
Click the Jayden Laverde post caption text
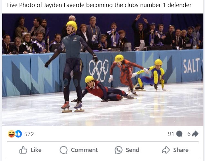click(99, 5)
